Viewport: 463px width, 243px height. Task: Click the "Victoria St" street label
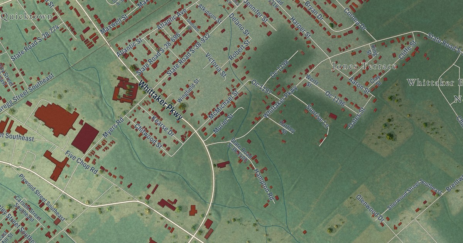(215, 66)
